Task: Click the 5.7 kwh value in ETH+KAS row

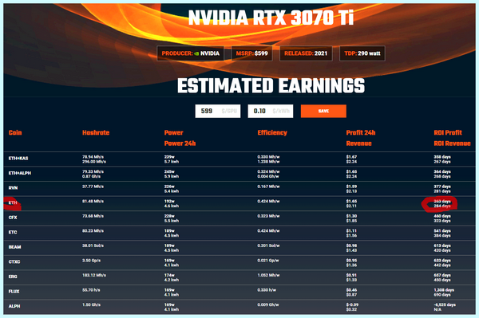Action: coord(172,162)
